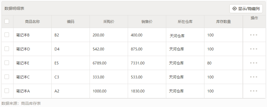Click the 库存数量 column header
The height and width of the screenshot is (107, 267).
[x=223, y=22]
